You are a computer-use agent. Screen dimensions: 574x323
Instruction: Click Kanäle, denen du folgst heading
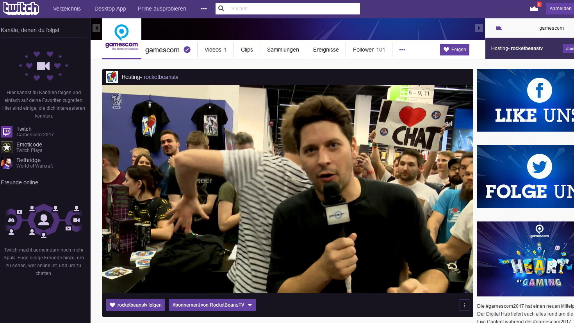coord(30,30)
